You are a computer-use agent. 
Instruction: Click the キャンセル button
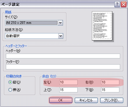[x=86, y=100]
